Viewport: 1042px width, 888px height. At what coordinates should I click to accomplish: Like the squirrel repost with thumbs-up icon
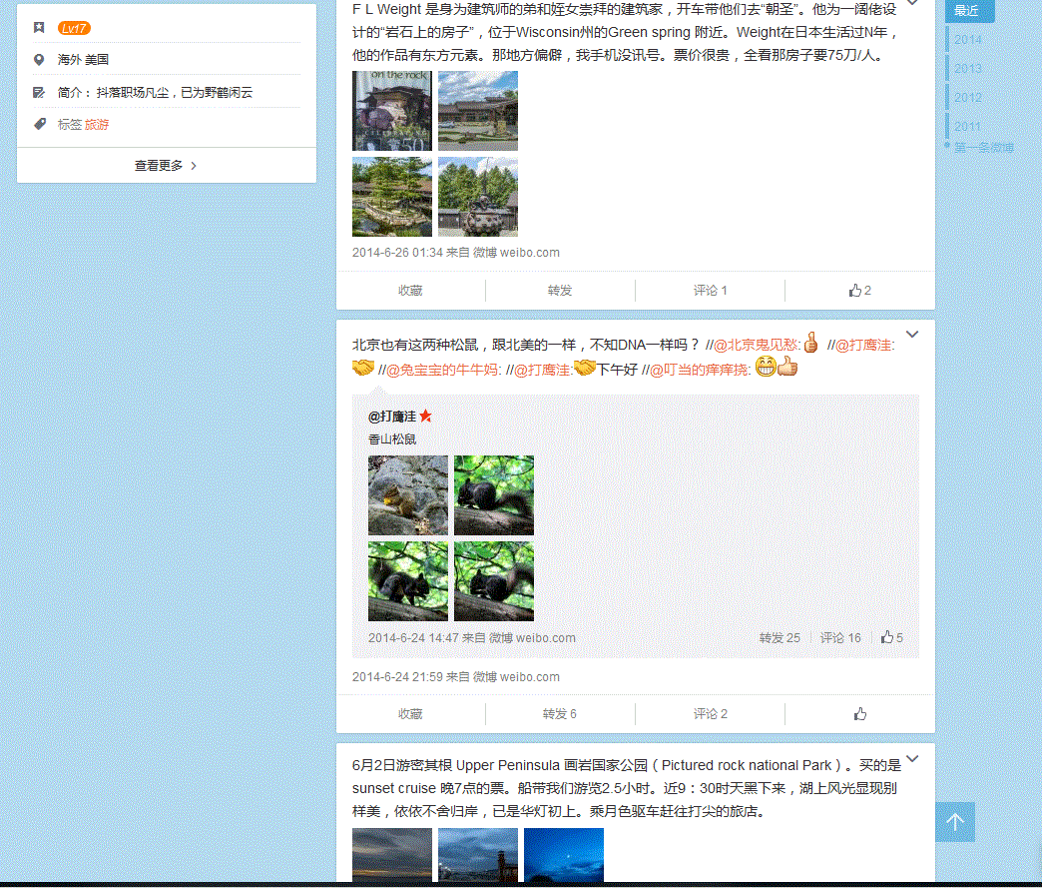859,713
